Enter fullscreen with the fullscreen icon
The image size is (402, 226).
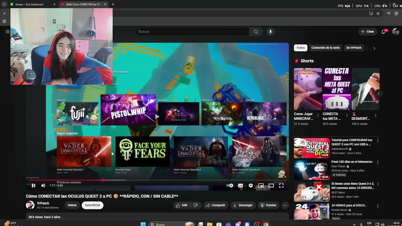[281, 186]
